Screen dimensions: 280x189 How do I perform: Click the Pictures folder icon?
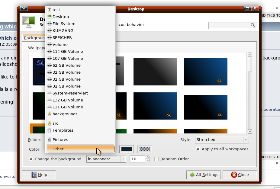(x=50, y=139)
